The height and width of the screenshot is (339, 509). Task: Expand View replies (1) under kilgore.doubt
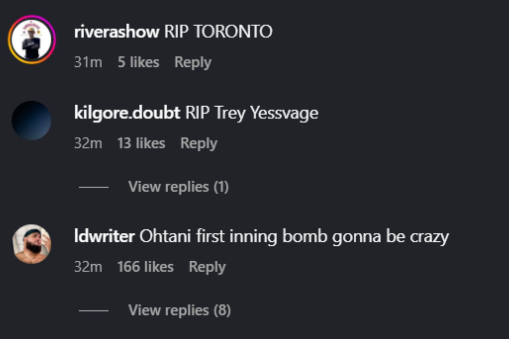pyautogui.click(x=178, y=187)
